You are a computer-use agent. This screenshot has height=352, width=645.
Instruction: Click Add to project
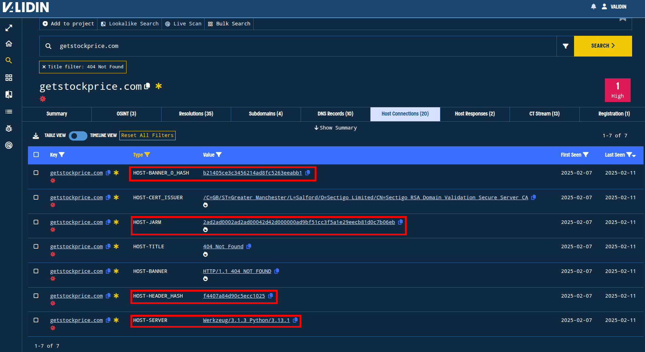click(x=68, y=24)
